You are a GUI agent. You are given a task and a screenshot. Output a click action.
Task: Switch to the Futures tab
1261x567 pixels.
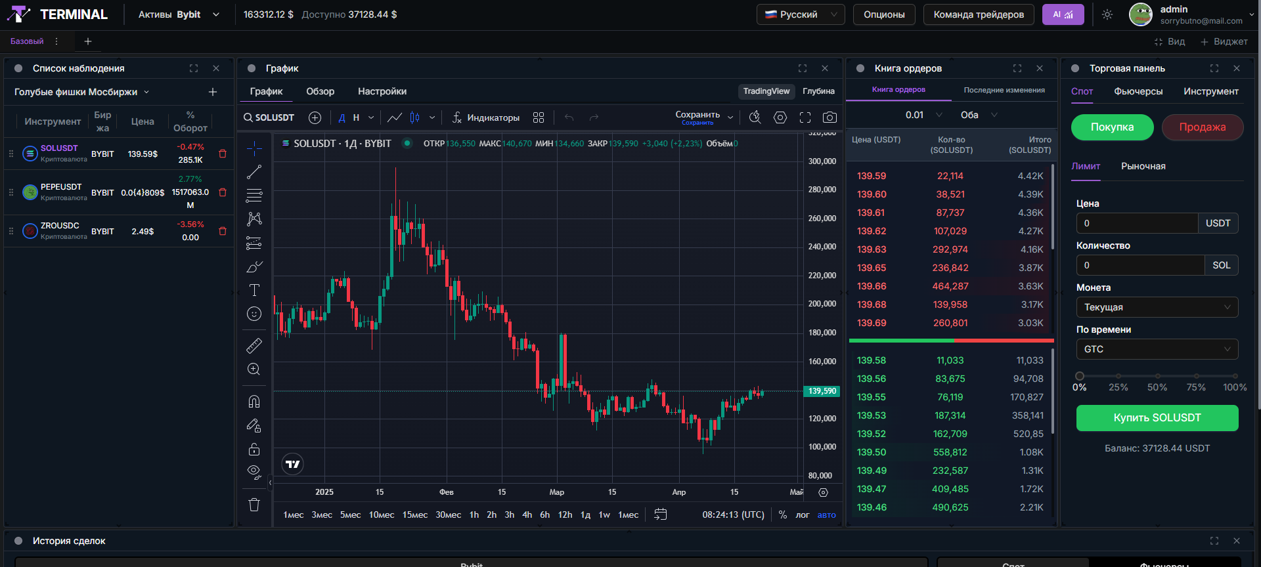coord(1138,91)
